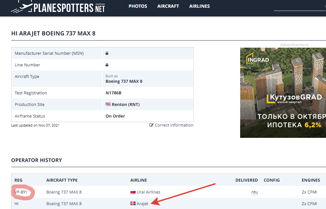Click the REG column header
The image size is (326, 209).
18,180
